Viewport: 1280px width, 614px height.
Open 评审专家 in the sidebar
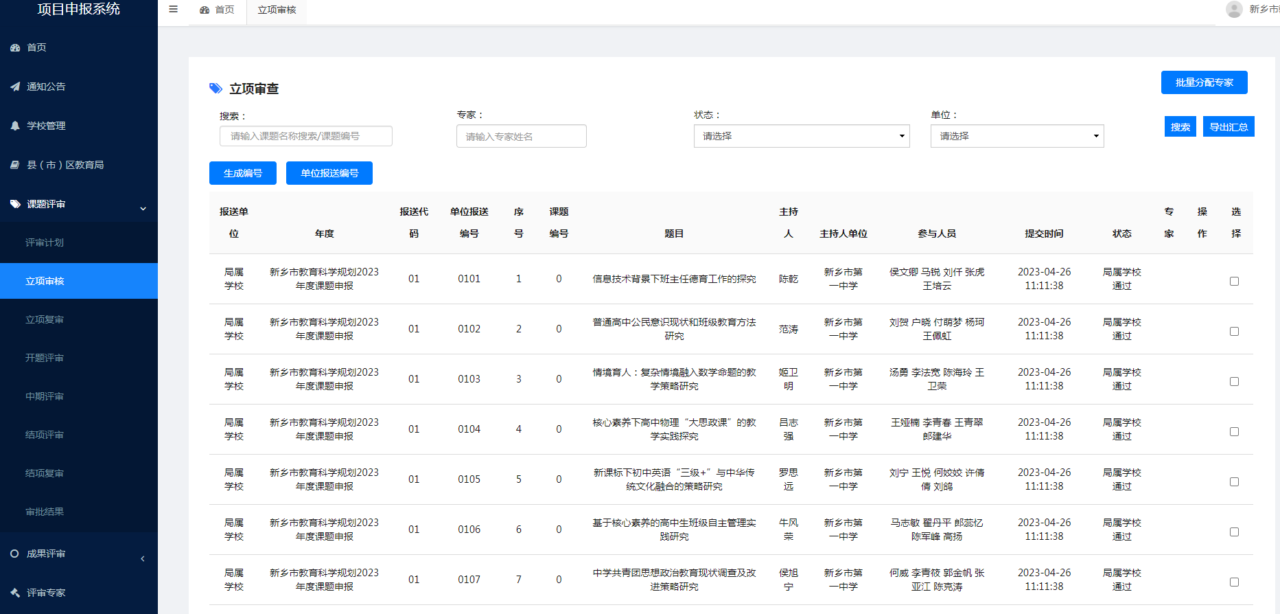click(79, 593)
